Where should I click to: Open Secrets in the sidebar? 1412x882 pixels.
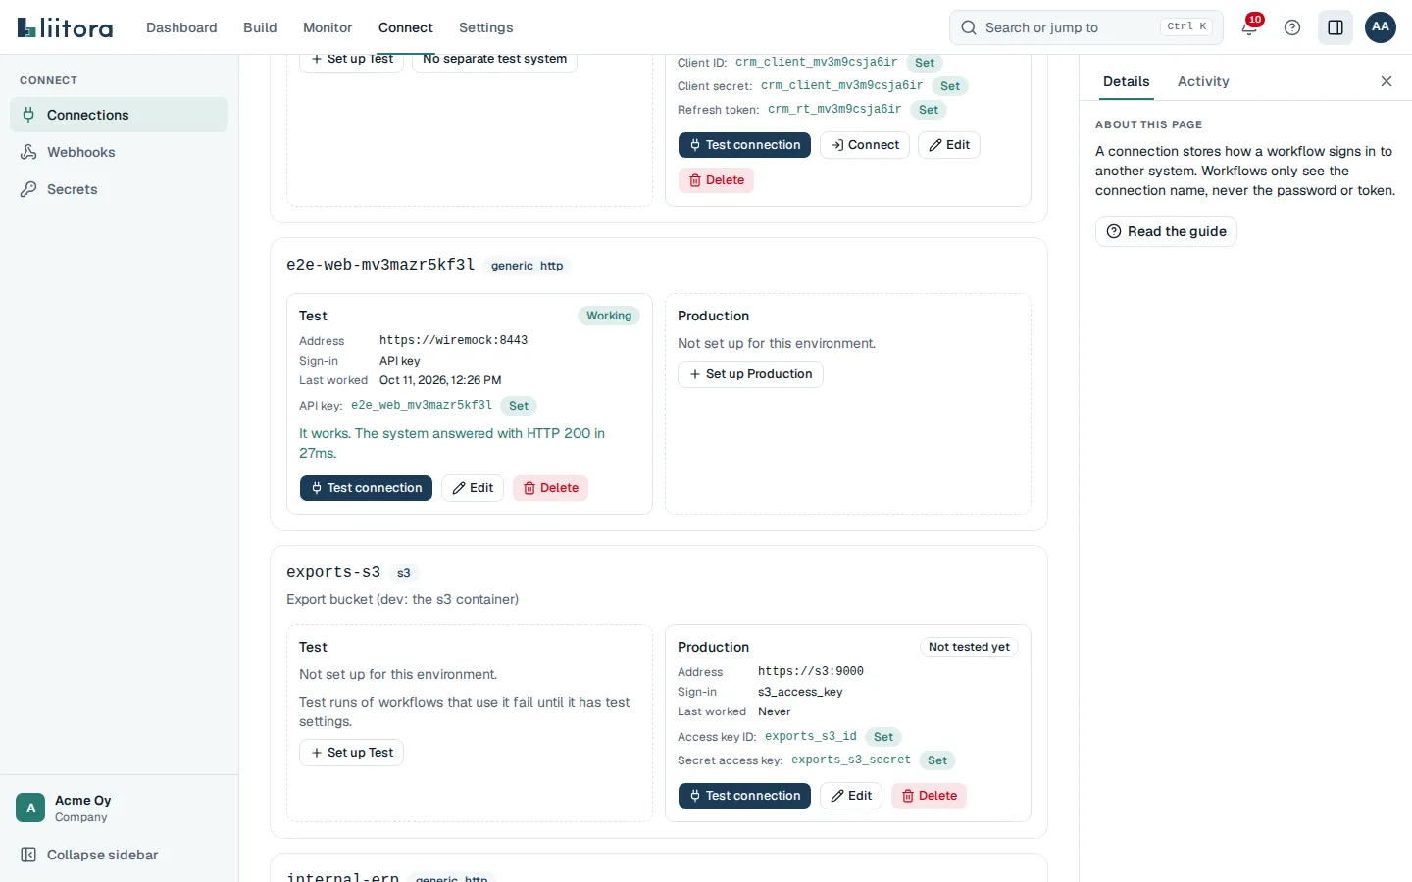(x=119, y=189)
